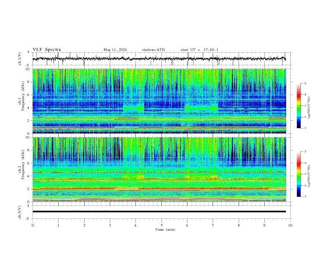Click the time axis tick label "2"

click(x=84, y=225)
